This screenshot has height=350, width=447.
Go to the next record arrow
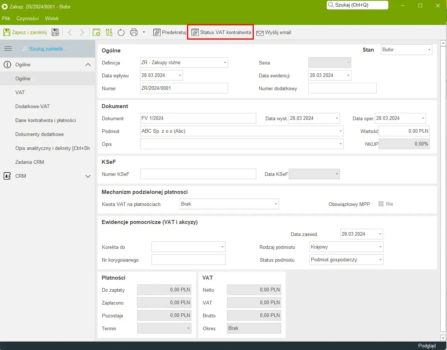82,33
